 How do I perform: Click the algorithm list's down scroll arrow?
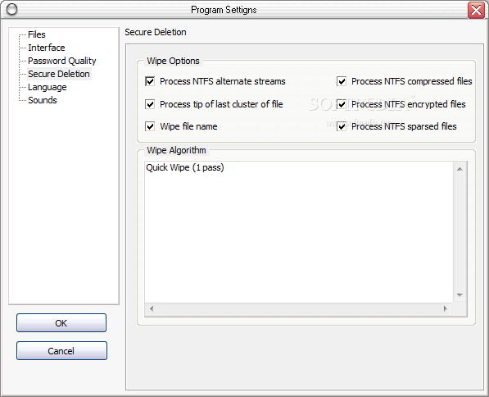tap(460, 295)
